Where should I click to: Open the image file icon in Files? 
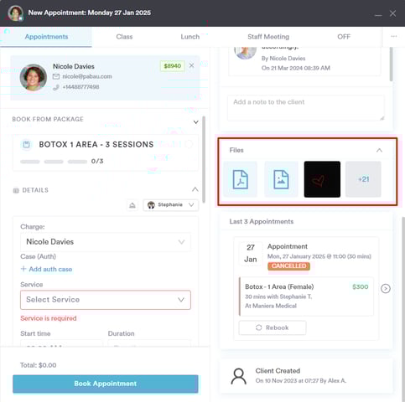pos(281,179)
